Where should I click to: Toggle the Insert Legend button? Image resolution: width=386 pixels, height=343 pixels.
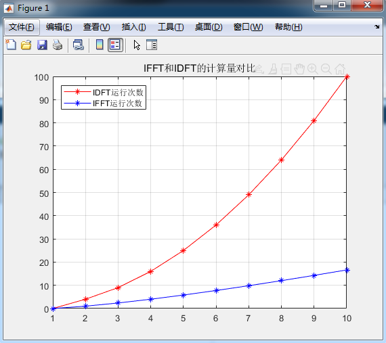(x=115, y=45)
